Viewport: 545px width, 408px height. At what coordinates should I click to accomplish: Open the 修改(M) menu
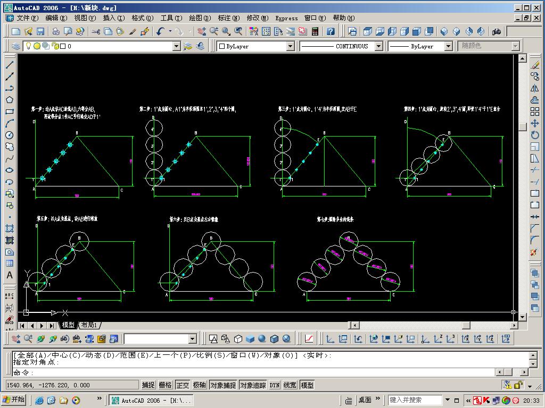click(x=257, y=18)
